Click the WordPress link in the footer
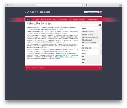This screenshot has height=108, width=127. point(35,68)
